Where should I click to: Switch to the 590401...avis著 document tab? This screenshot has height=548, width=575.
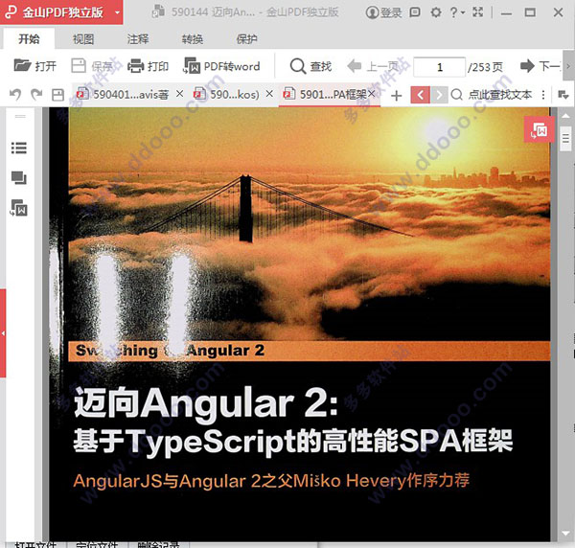coord(122,95)
